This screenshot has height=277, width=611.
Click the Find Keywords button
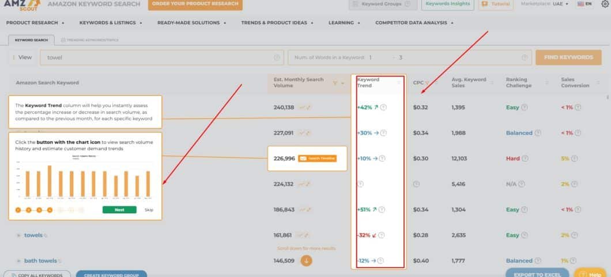(x=568, y=57)
